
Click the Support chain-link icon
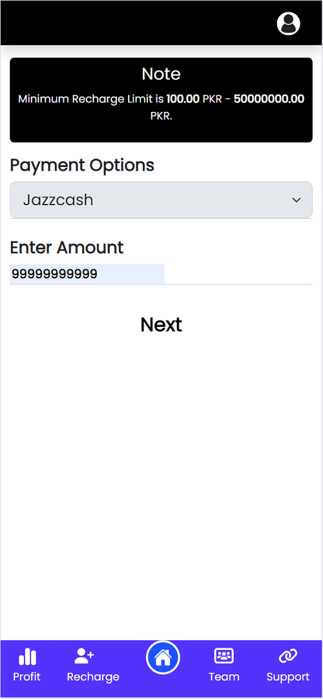288,656
